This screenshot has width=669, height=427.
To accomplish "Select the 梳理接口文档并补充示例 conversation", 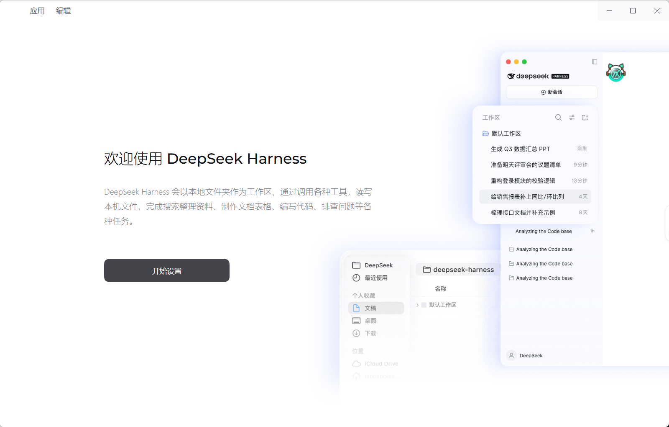I will 535,213.
